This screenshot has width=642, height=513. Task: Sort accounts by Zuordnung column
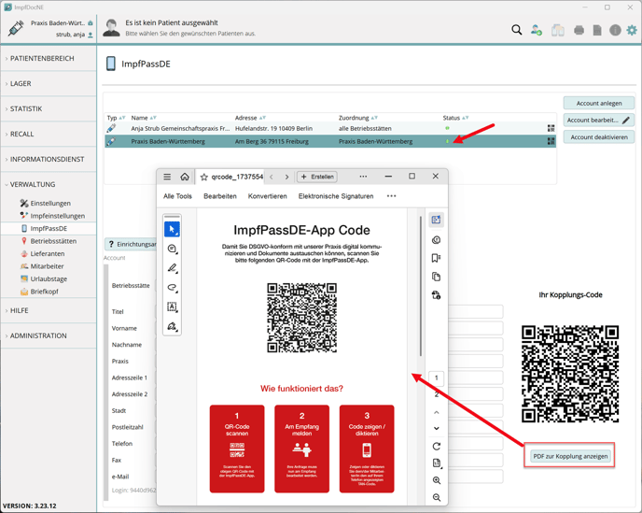click(x=357, y=118)
